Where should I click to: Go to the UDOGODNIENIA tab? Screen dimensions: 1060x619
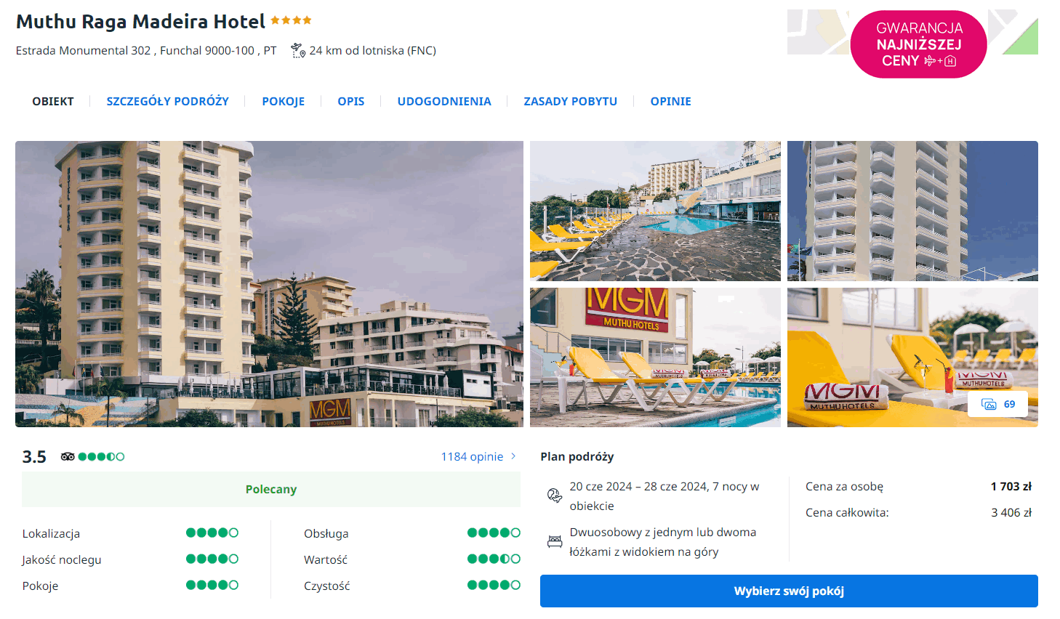tap(444, 101)
